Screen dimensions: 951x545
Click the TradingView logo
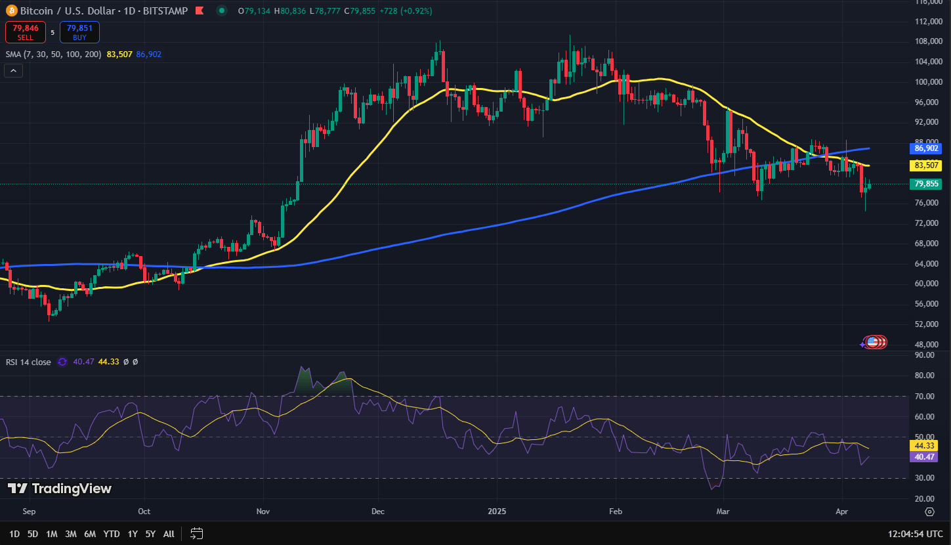(60, 489)
